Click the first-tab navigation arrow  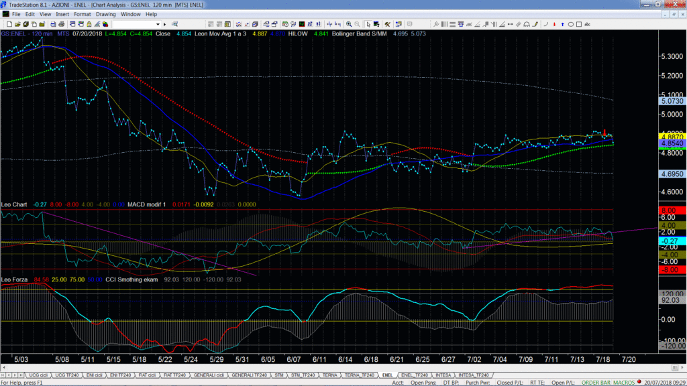click(x=3, y=375)
